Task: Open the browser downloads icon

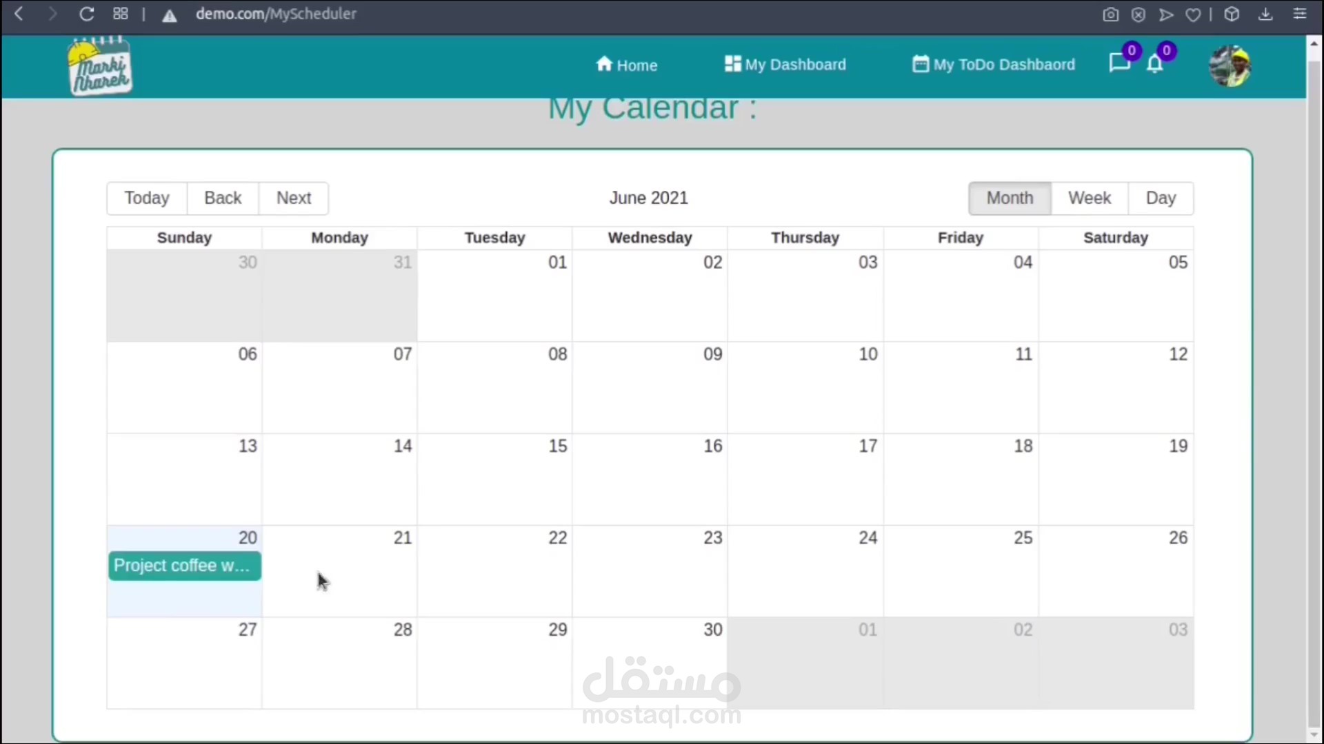Action: click(x=1265, y=14)
